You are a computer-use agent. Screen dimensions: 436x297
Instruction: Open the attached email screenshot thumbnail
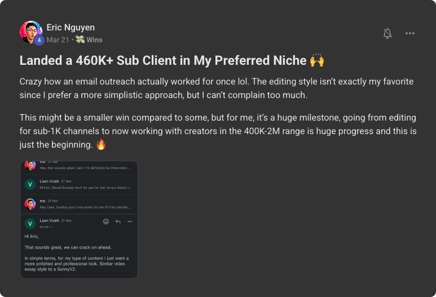(79, 220)
